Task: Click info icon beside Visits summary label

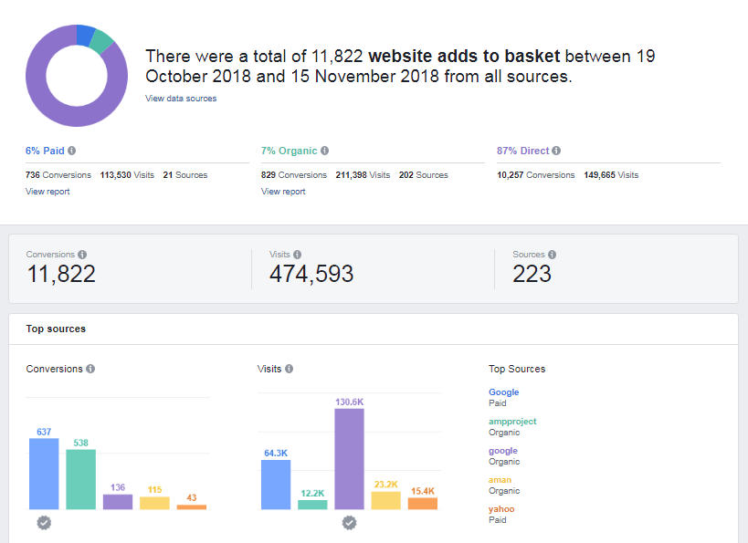Action: 297,255
